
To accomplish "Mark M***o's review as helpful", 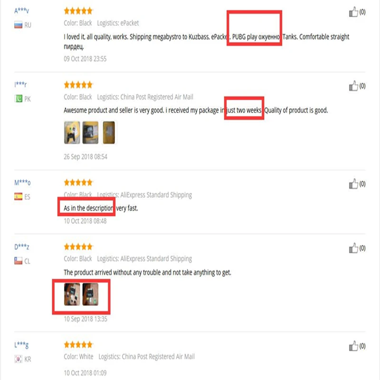I will click(353, 184).
